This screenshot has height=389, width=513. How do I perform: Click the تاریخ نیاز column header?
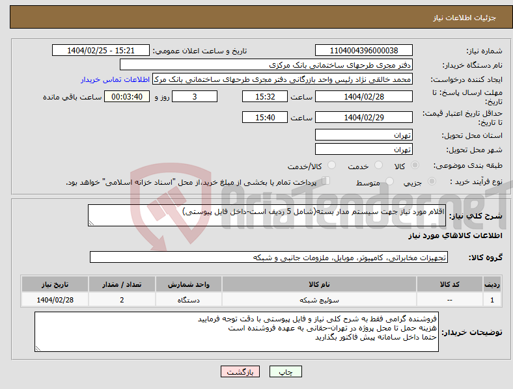[55, 284]
